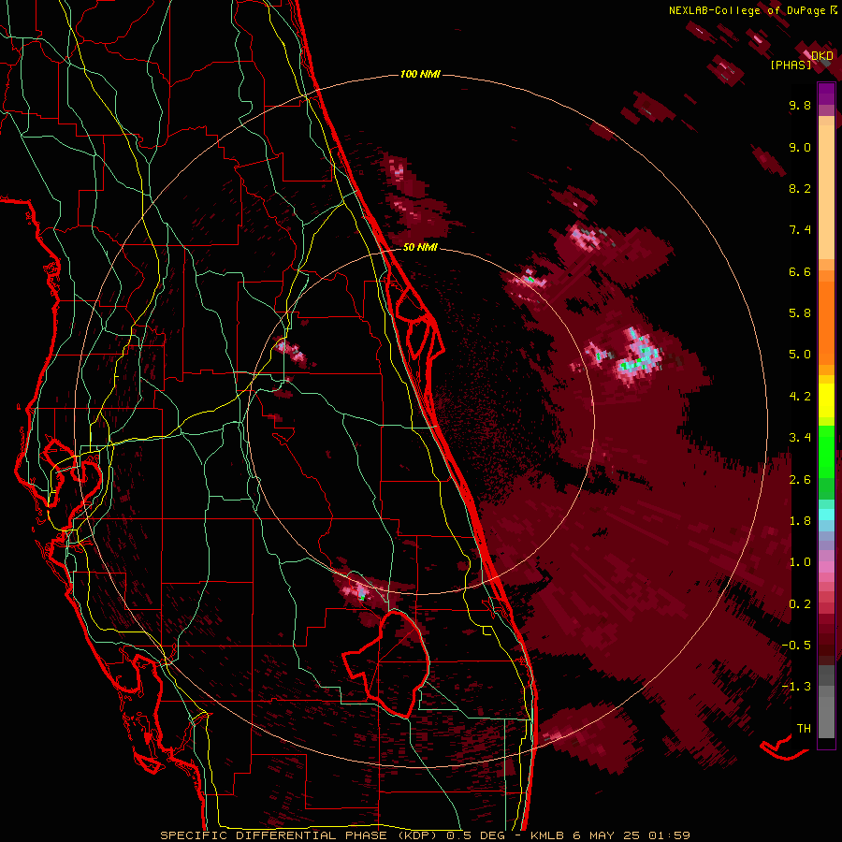The image size is (842, 842).
Task: Click the 0.2 scale label
Action: pos(800,604)
